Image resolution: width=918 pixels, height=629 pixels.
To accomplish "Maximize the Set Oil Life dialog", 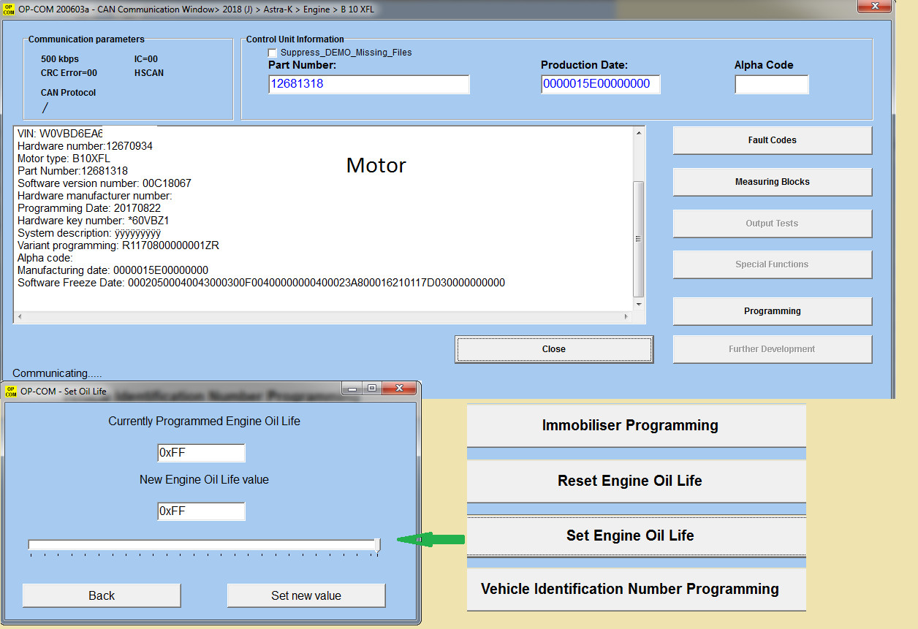I will pyautogui.click(x=372, y=388).
